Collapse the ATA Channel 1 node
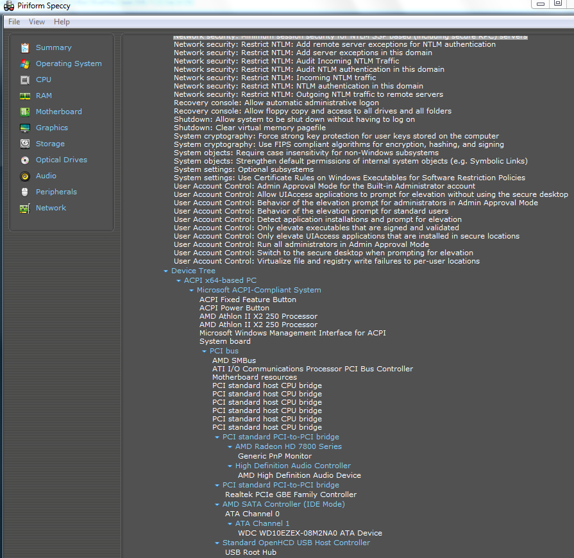This screenshot has width=574, height=558. (x=230, y=523)
